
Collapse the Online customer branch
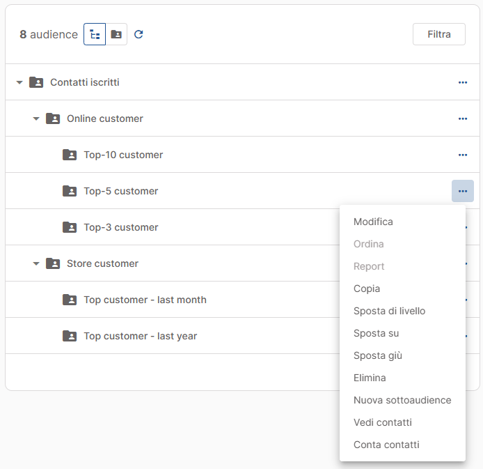tap(36, 118)
